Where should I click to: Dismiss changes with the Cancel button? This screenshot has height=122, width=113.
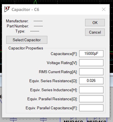click(x=95, y=32)
